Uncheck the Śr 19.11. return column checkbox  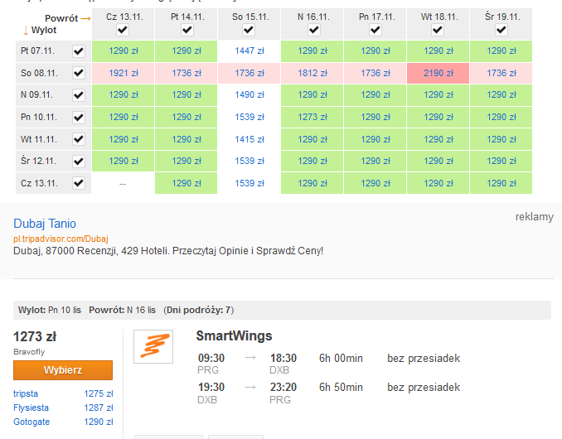[x=501, y=30]
